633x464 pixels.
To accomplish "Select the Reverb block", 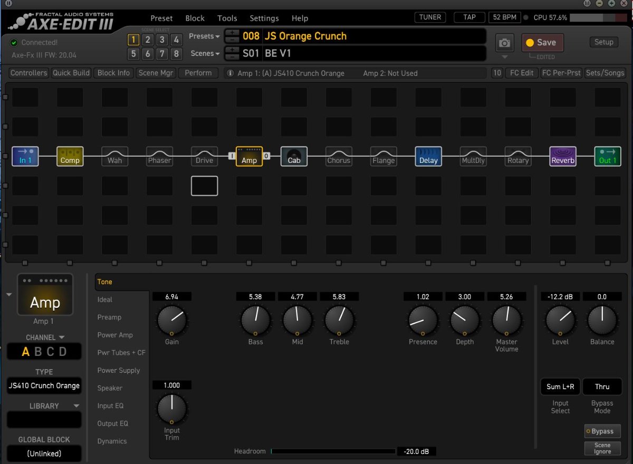I will tap(563, 156).
